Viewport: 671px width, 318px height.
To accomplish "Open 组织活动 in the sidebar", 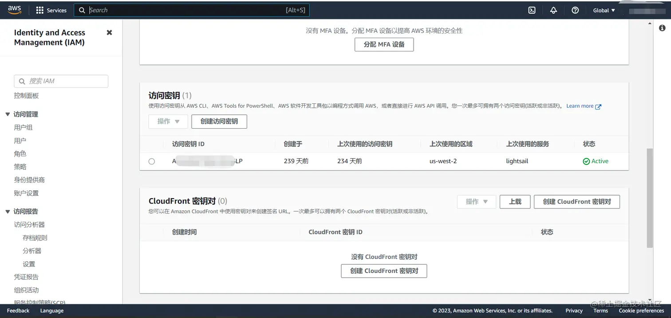I will [x=26, y=290].
